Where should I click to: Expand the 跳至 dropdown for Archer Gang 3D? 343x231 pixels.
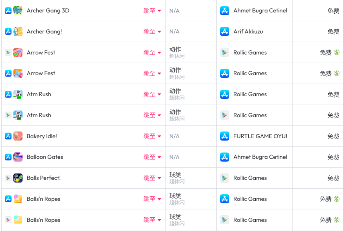coord(152,10)
